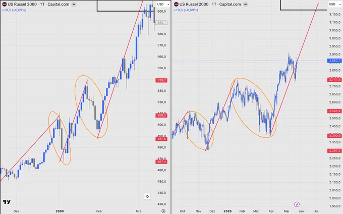Click the 3.050,0 price axis value
Image resolution: width=343 pixels, height=214 pixels.
335,30
